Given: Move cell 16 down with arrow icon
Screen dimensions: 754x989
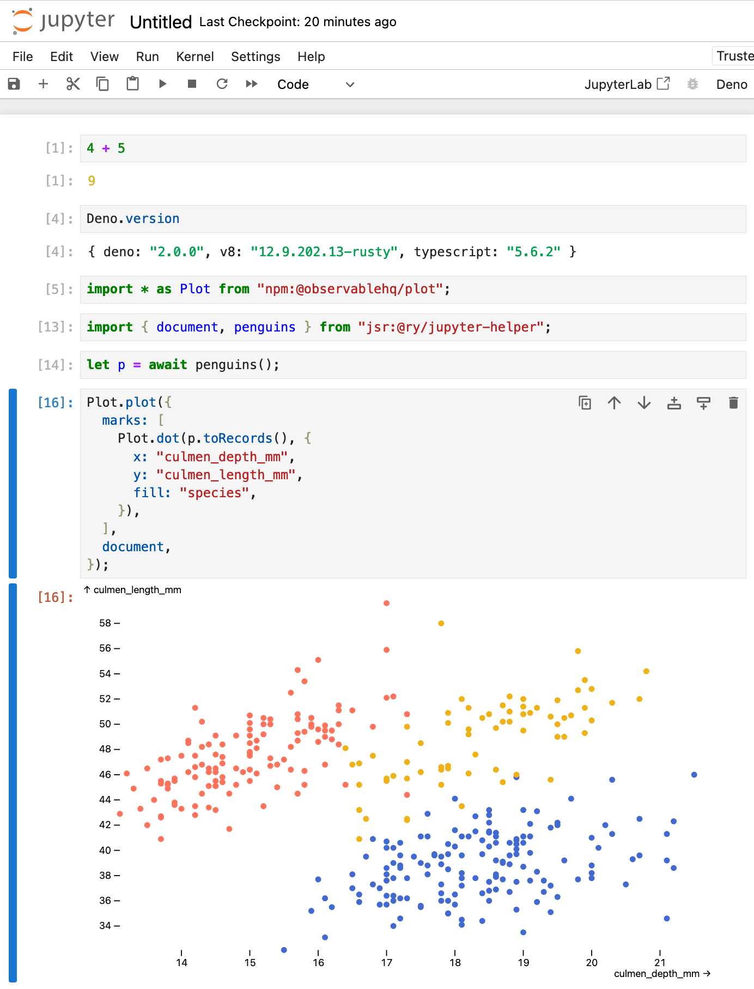Looking at the screenshot, I should click(x=644, y=402).
